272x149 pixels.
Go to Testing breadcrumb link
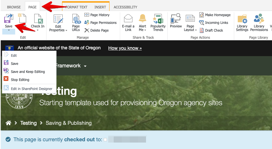pos(28,123)
